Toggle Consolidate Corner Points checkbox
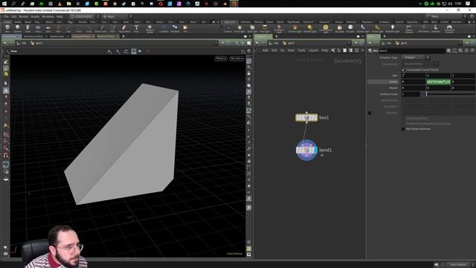This screenshot has width=476, height=268. [403, 70]
